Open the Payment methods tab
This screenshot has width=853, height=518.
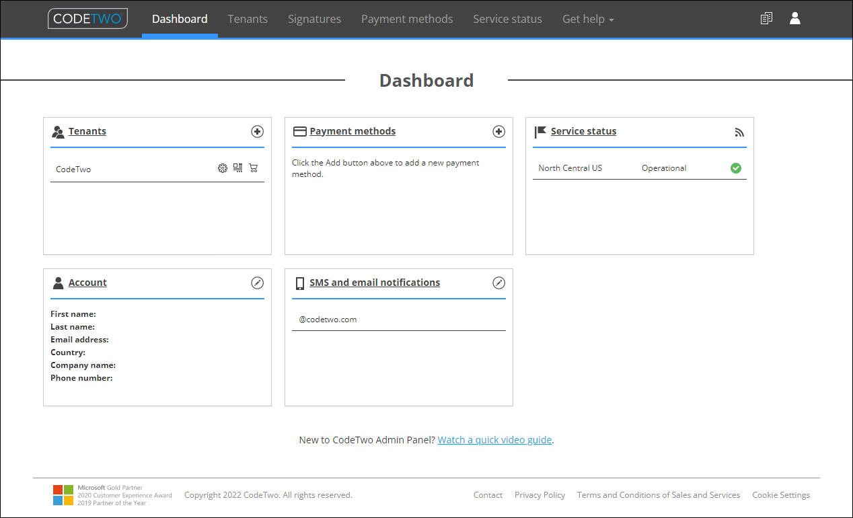[x=407, y=19]
